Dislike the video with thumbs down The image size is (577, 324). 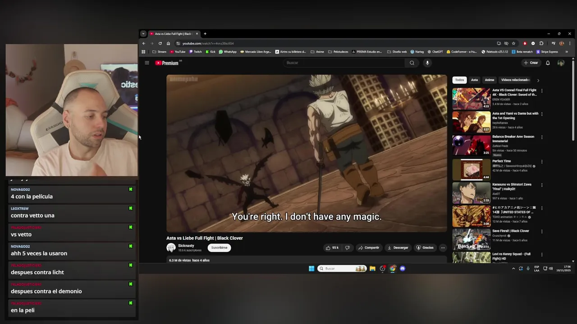click(347, 247)
